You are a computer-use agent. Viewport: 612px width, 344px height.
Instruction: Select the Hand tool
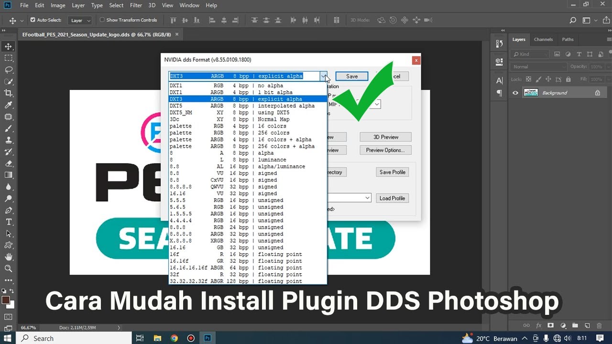pyautogui.click(x=8, y=257)
